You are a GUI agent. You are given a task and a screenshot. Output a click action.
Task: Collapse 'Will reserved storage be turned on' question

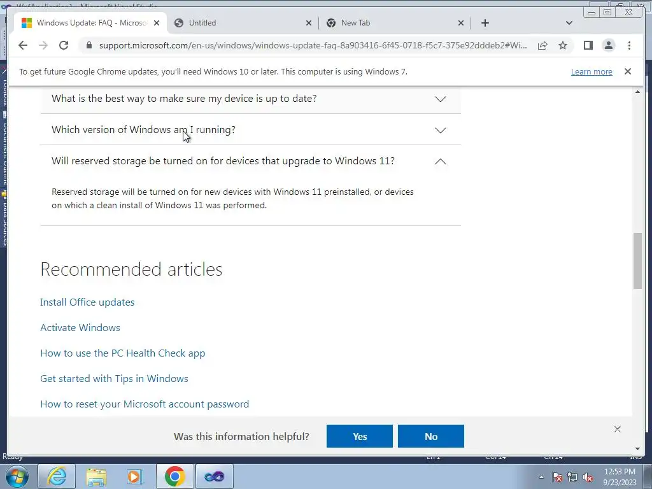click(x=250, y=161)
